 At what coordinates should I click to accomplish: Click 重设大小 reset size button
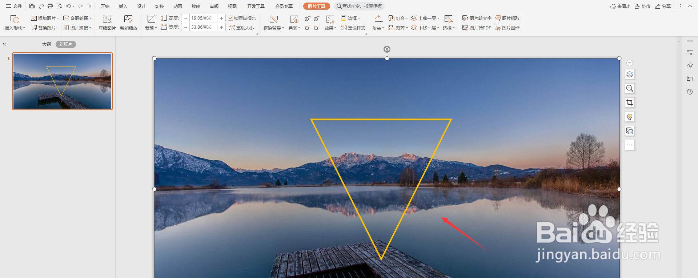pos(241,28)
